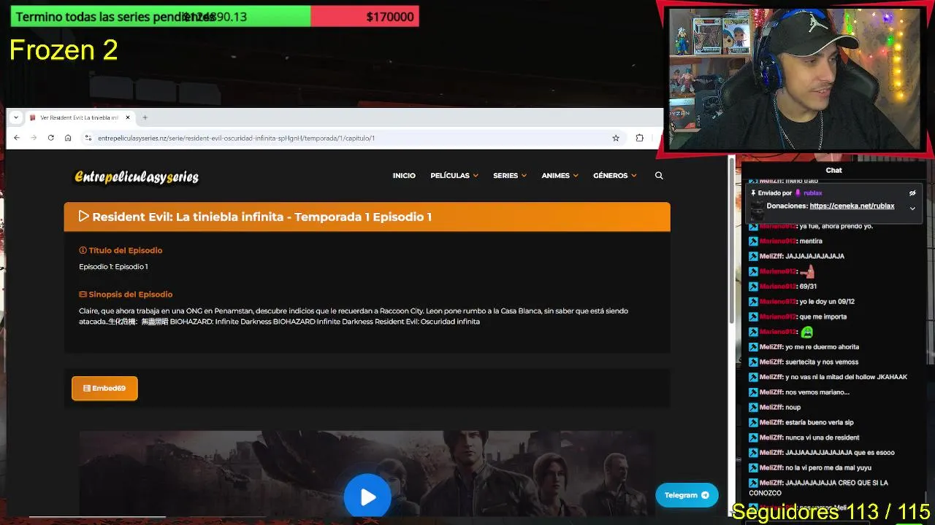Select the text 'Episodio 1: Episodio 1'
This screenshot has height=525, width=935.
113,267
